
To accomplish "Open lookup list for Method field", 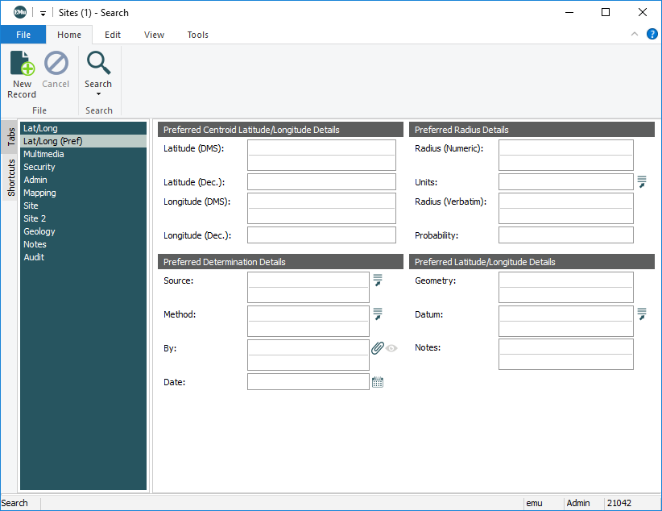I will pyautogui.click(x=377, y=314).
